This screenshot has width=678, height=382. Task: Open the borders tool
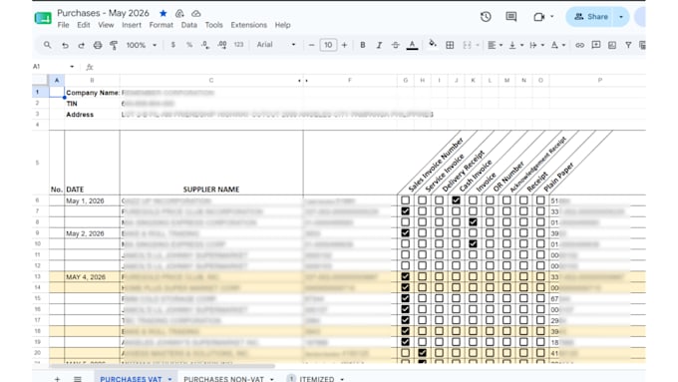pyautogui.click(x=450, y=45)
